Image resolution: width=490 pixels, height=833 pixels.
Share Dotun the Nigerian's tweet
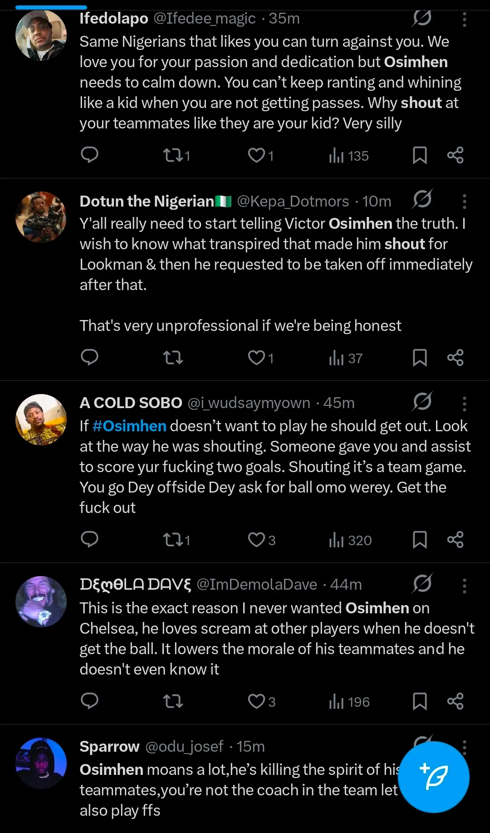pyautogui.click(x=455, y=358)
